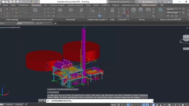The height and width of the screenshot is (106, 189).
Task: Open the Modélisation ribbon tab
Action: click(24, 5)
